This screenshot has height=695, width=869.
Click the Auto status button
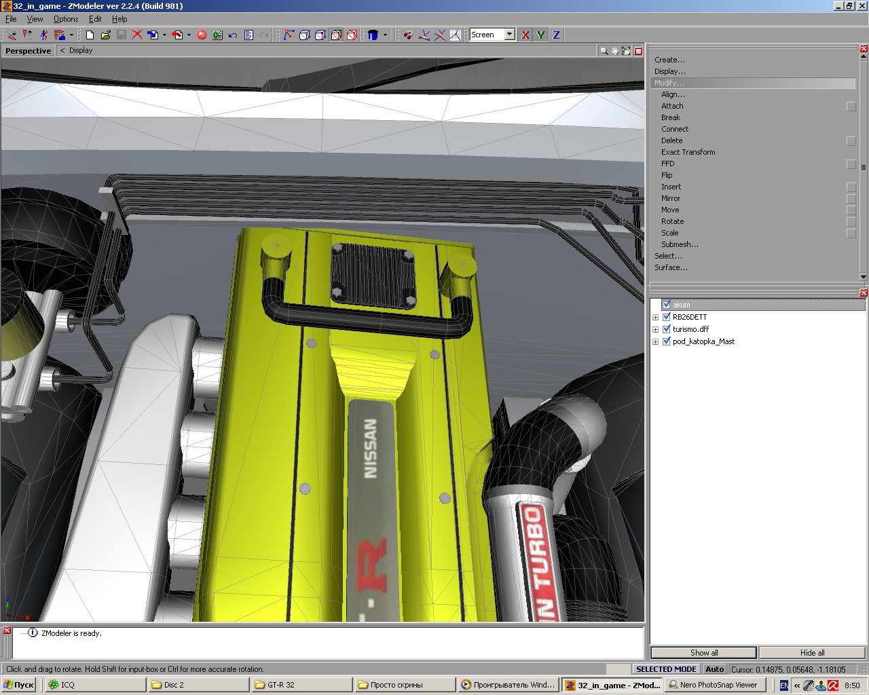coord(715,669)
